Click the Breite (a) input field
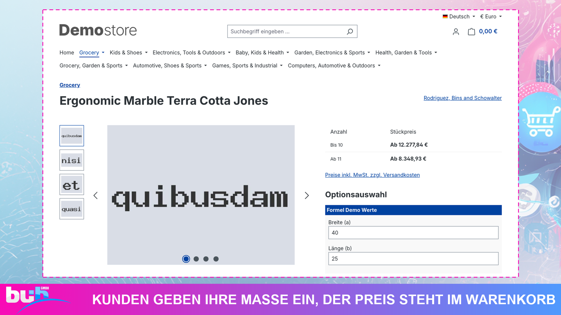This screenshot has width=561, height=315. (413, 233)
